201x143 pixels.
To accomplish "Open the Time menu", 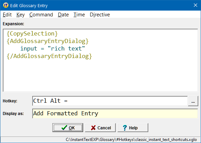I will coord(79,15).
